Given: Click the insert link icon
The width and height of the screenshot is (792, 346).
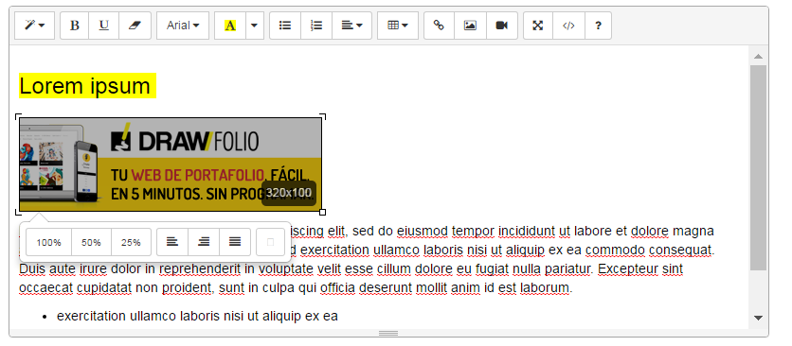Looking at the screenshot, I should point(440,26).
